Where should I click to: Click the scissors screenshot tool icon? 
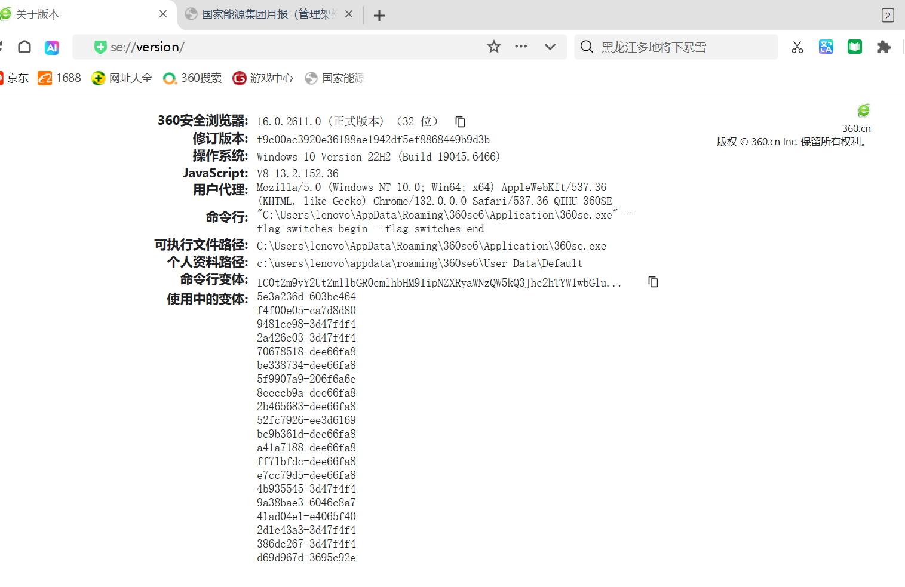797,47
